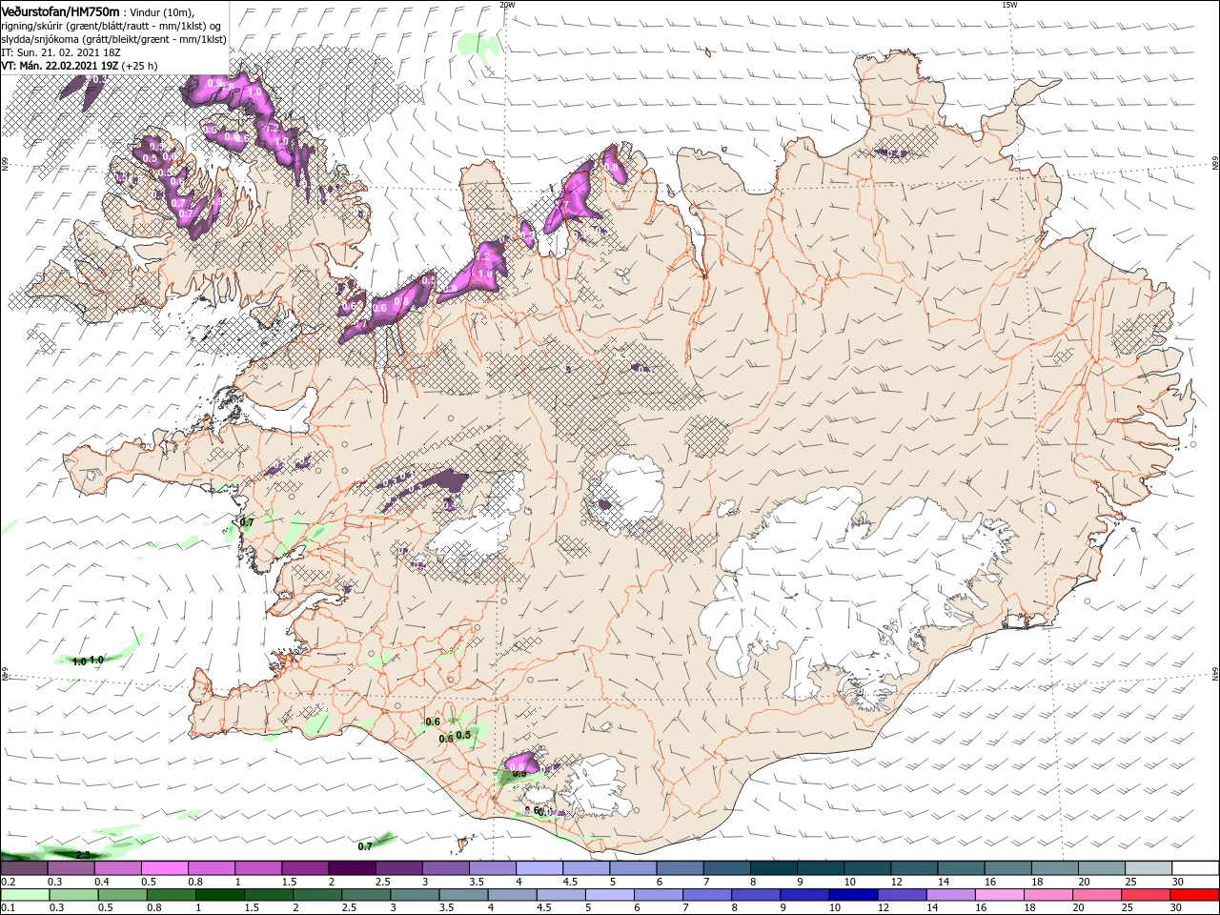The image size is (1220, 915).
Task: Click the light pink 16 mm swatch in the lower legend row
Action: pyautogui.click(x=1000, y=895)
